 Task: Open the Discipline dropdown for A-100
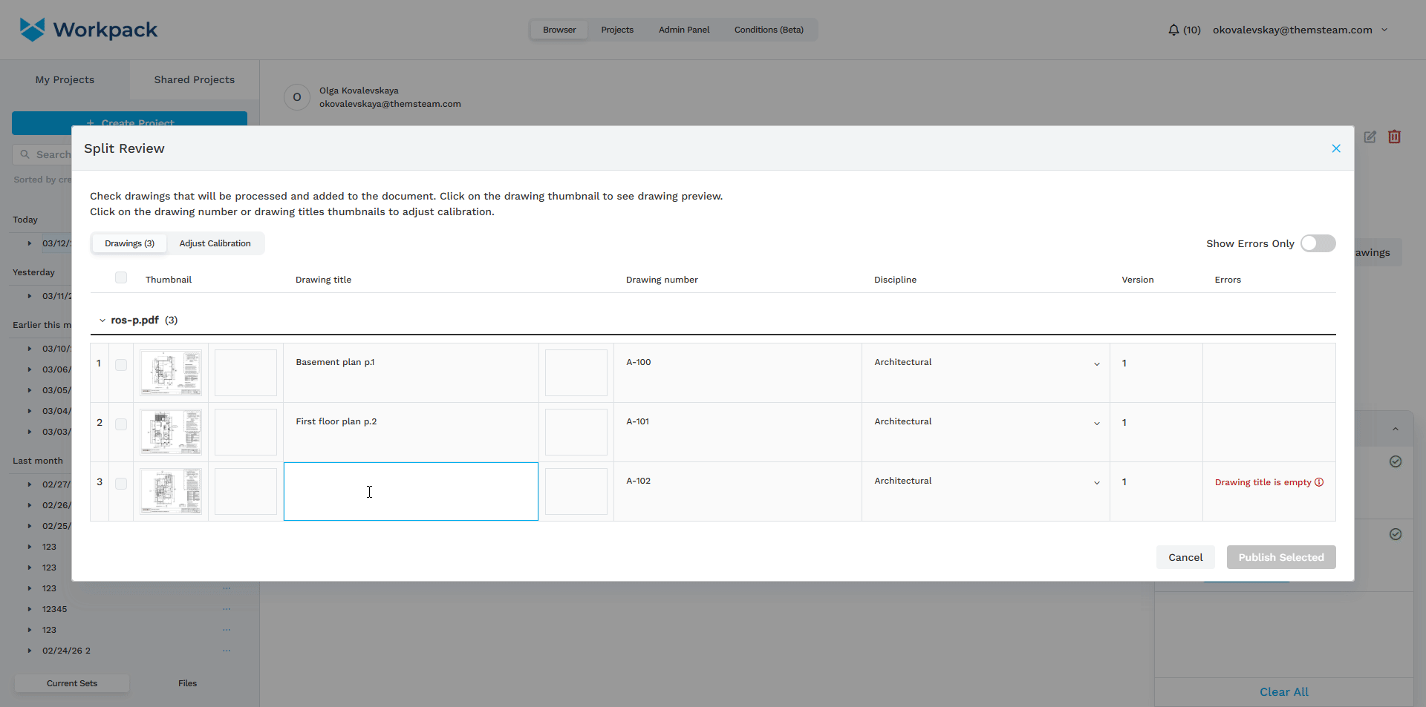(x=1096, y=364)
